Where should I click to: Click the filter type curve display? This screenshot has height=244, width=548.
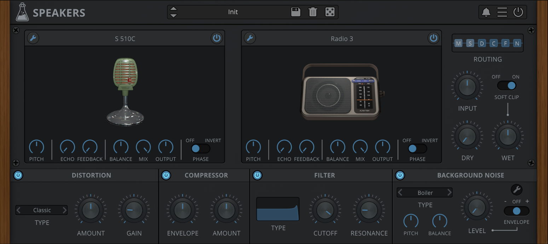point(278,209)
